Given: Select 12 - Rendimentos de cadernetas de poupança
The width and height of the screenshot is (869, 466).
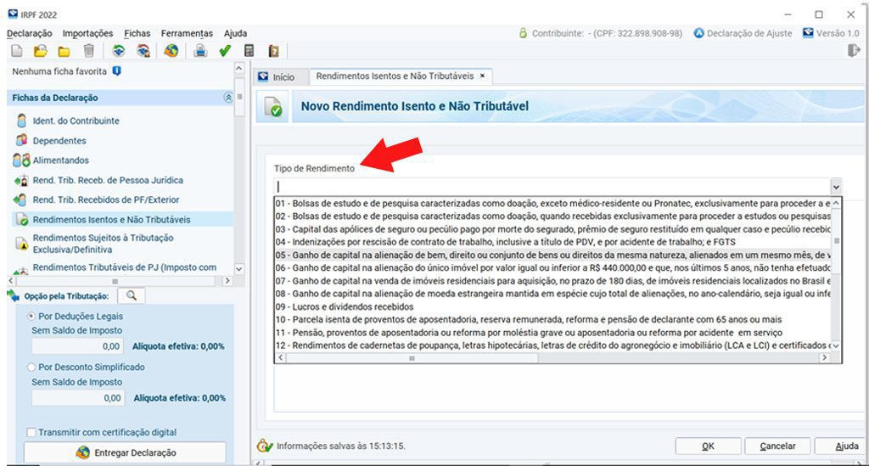Looking at the screenshot, I should pyautogui.click(x=552, y=345).
